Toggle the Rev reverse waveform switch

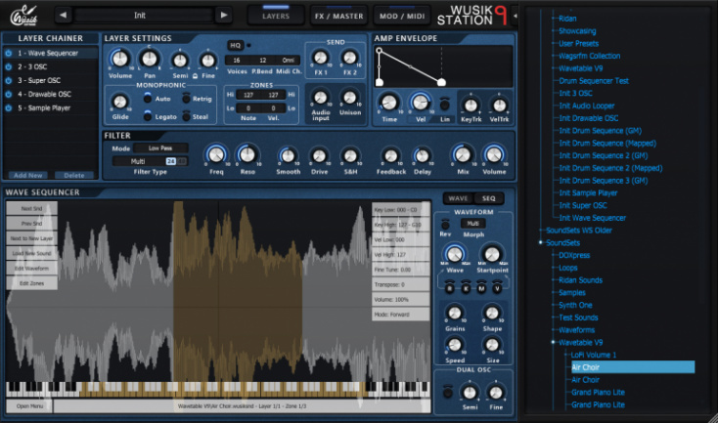[x=446, y=224]
